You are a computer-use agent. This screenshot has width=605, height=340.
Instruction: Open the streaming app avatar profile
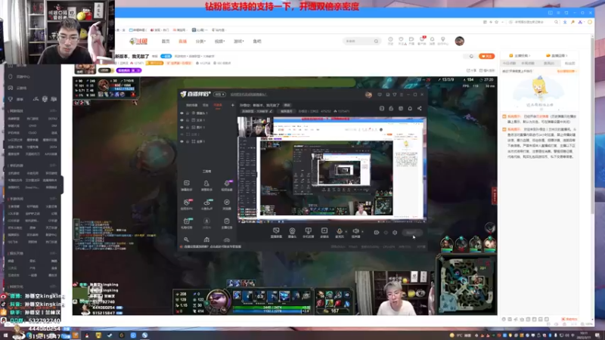(368, 95)
